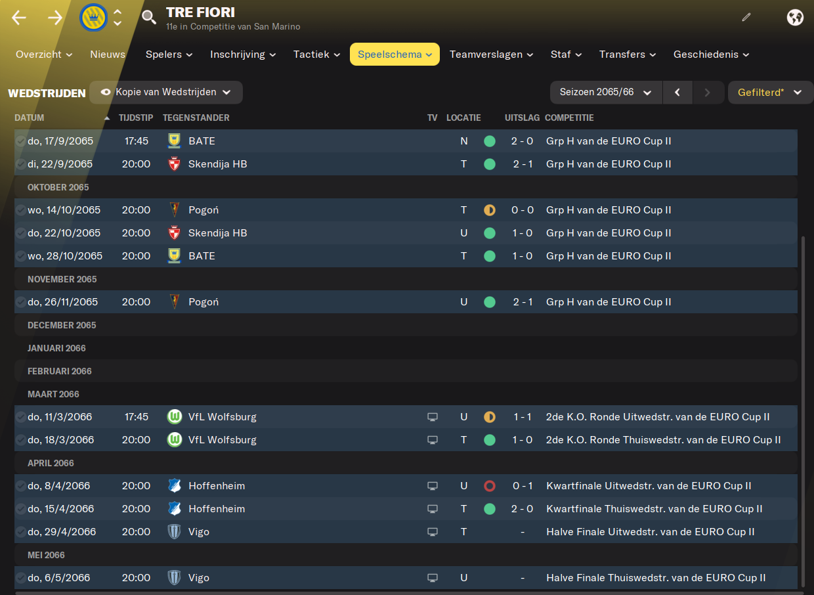
Task: Go forward with the right arrow icon
Action: 55,18
